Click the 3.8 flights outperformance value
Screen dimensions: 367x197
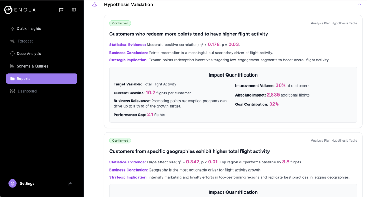pyautogui.click(x=286, y=162)
